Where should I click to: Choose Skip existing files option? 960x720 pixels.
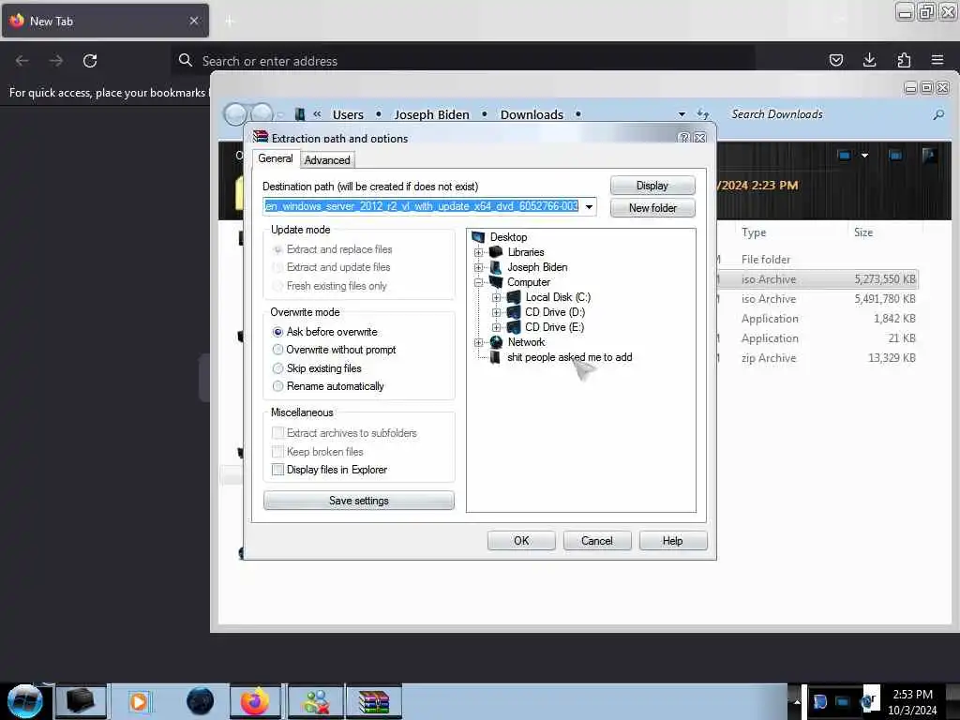tap(277, 367)
